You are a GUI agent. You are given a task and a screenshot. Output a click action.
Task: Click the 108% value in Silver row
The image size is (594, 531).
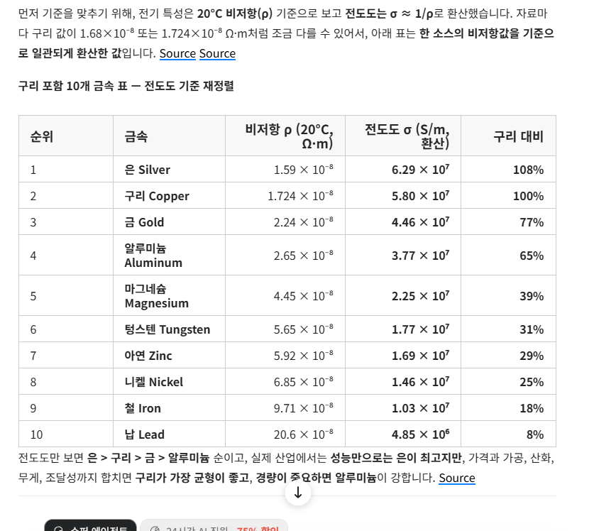[528, 170]
